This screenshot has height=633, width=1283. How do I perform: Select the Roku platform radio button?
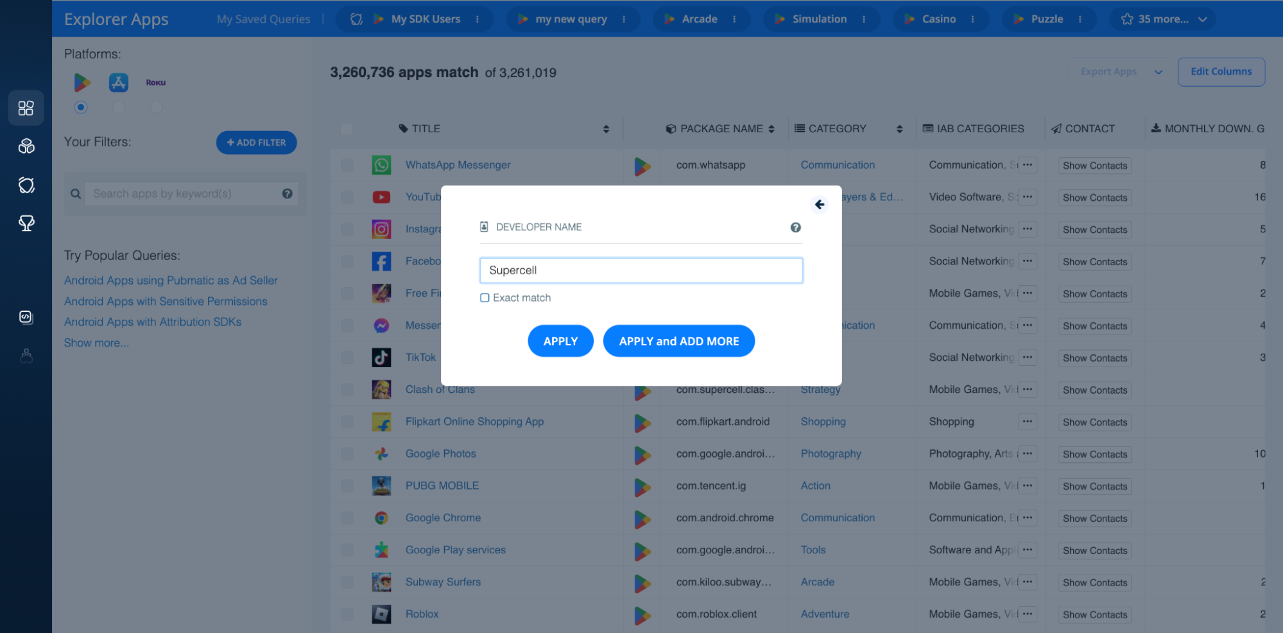pos(156,107)
